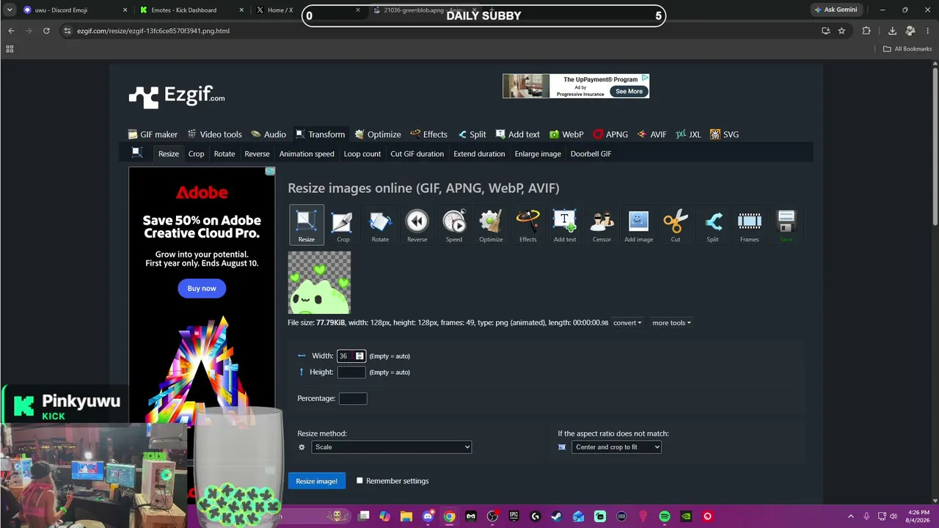939x528 pixels.
Task: Open the Chrome apps grid icon
Action: click(10, 49)
